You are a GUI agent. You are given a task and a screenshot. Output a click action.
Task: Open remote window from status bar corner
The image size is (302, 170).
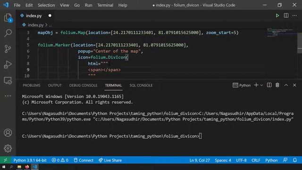pos(5,160)
